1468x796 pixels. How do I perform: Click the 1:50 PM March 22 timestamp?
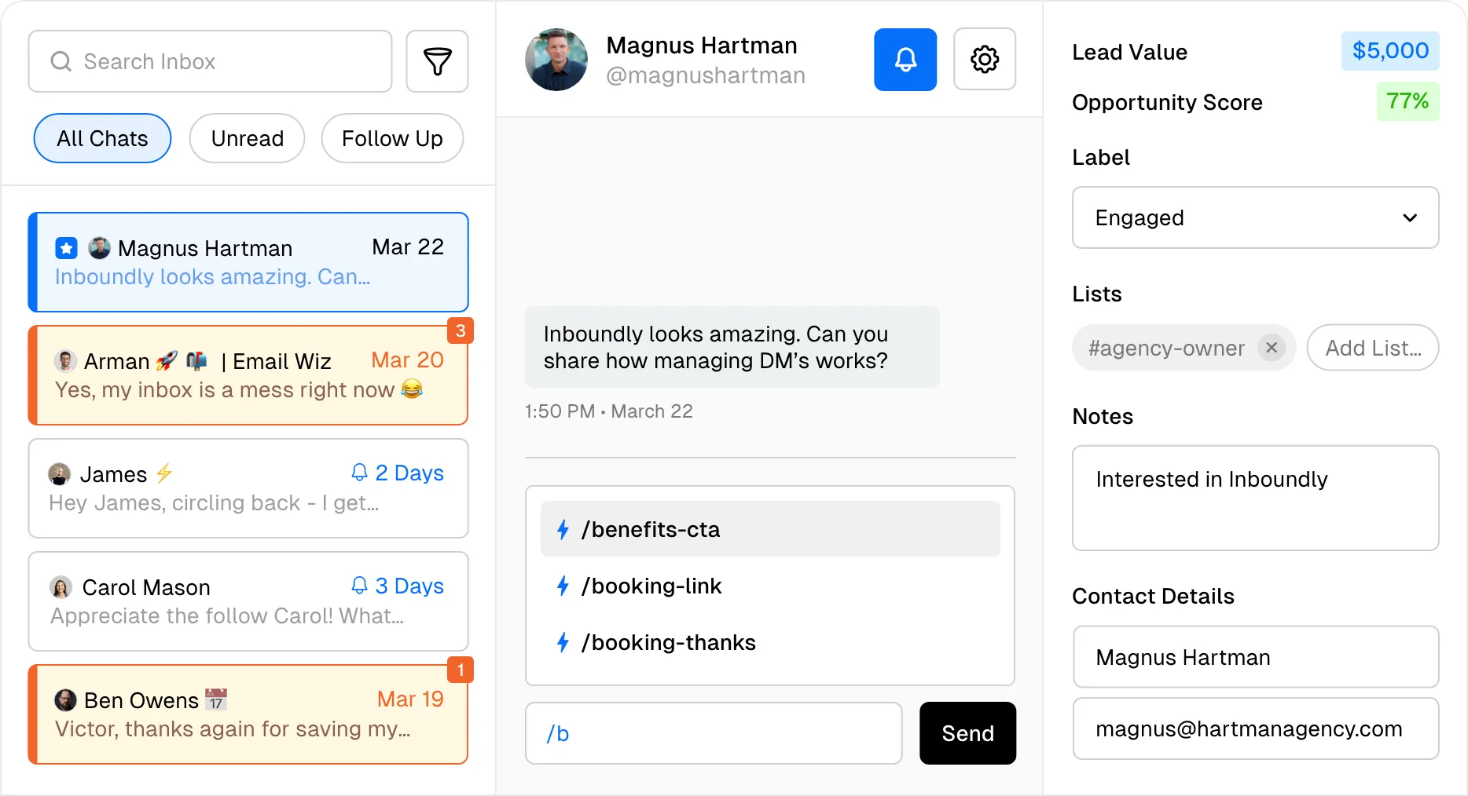coord(609,411)
